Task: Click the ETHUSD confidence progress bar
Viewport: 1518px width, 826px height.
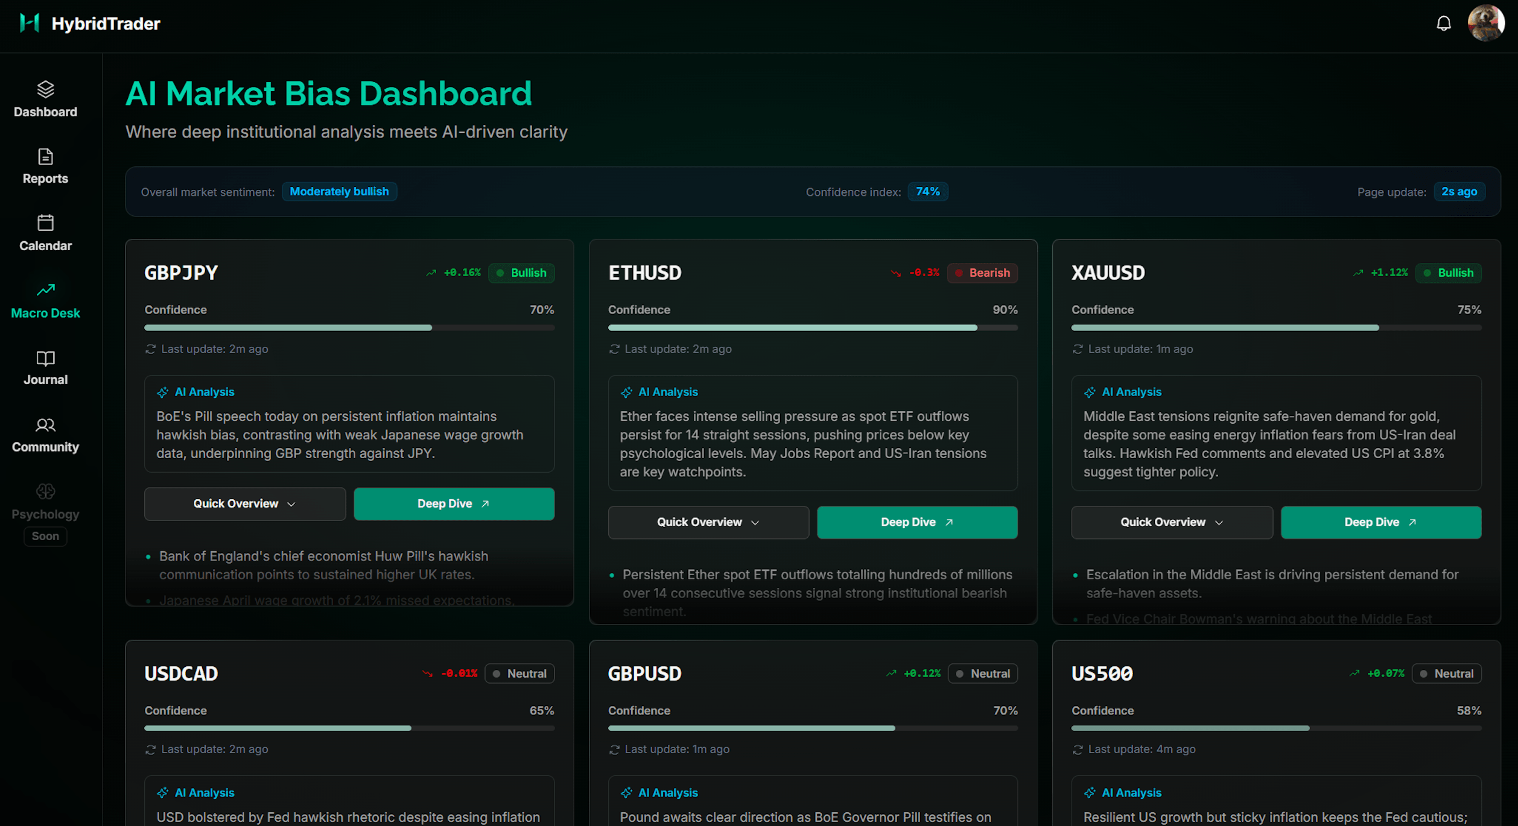Action: 813,328
